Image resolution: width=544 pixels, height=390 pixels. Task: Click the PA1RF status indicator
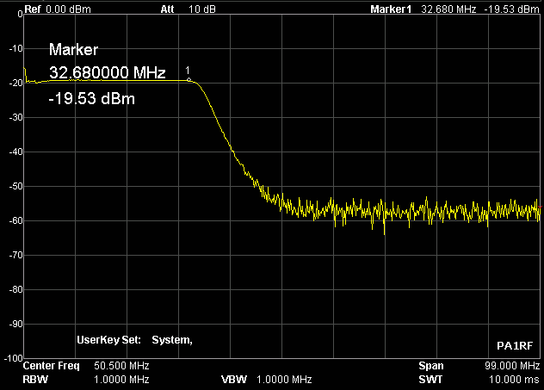point(514,345)
